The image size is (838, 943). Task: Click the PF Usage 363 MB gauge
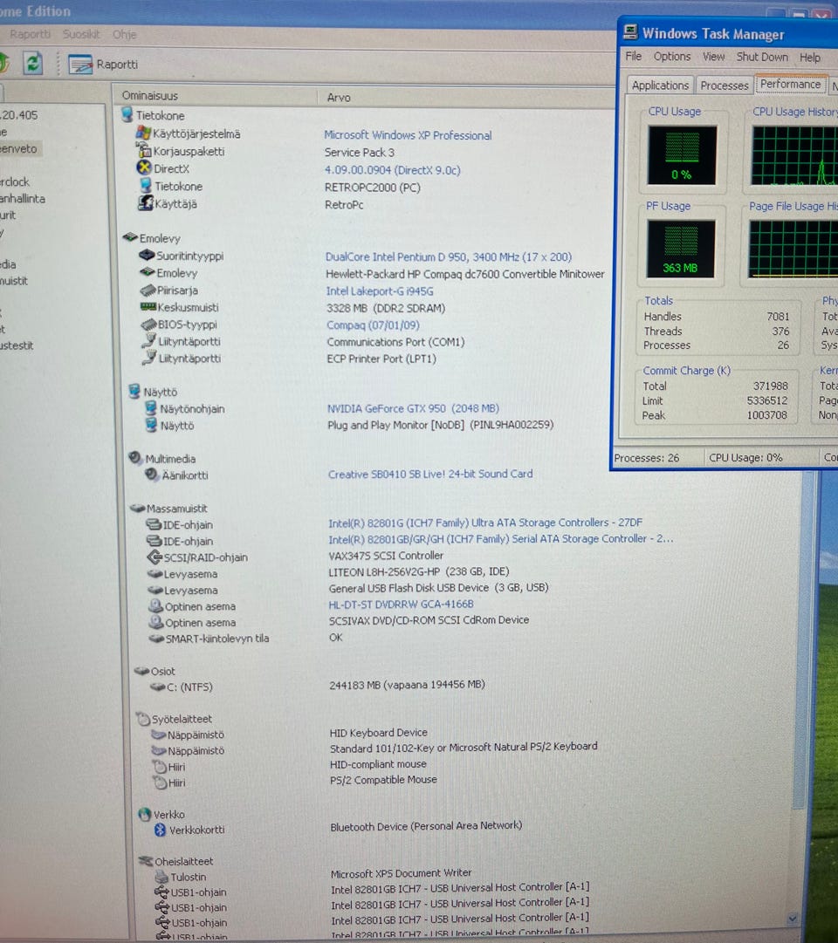681,249
